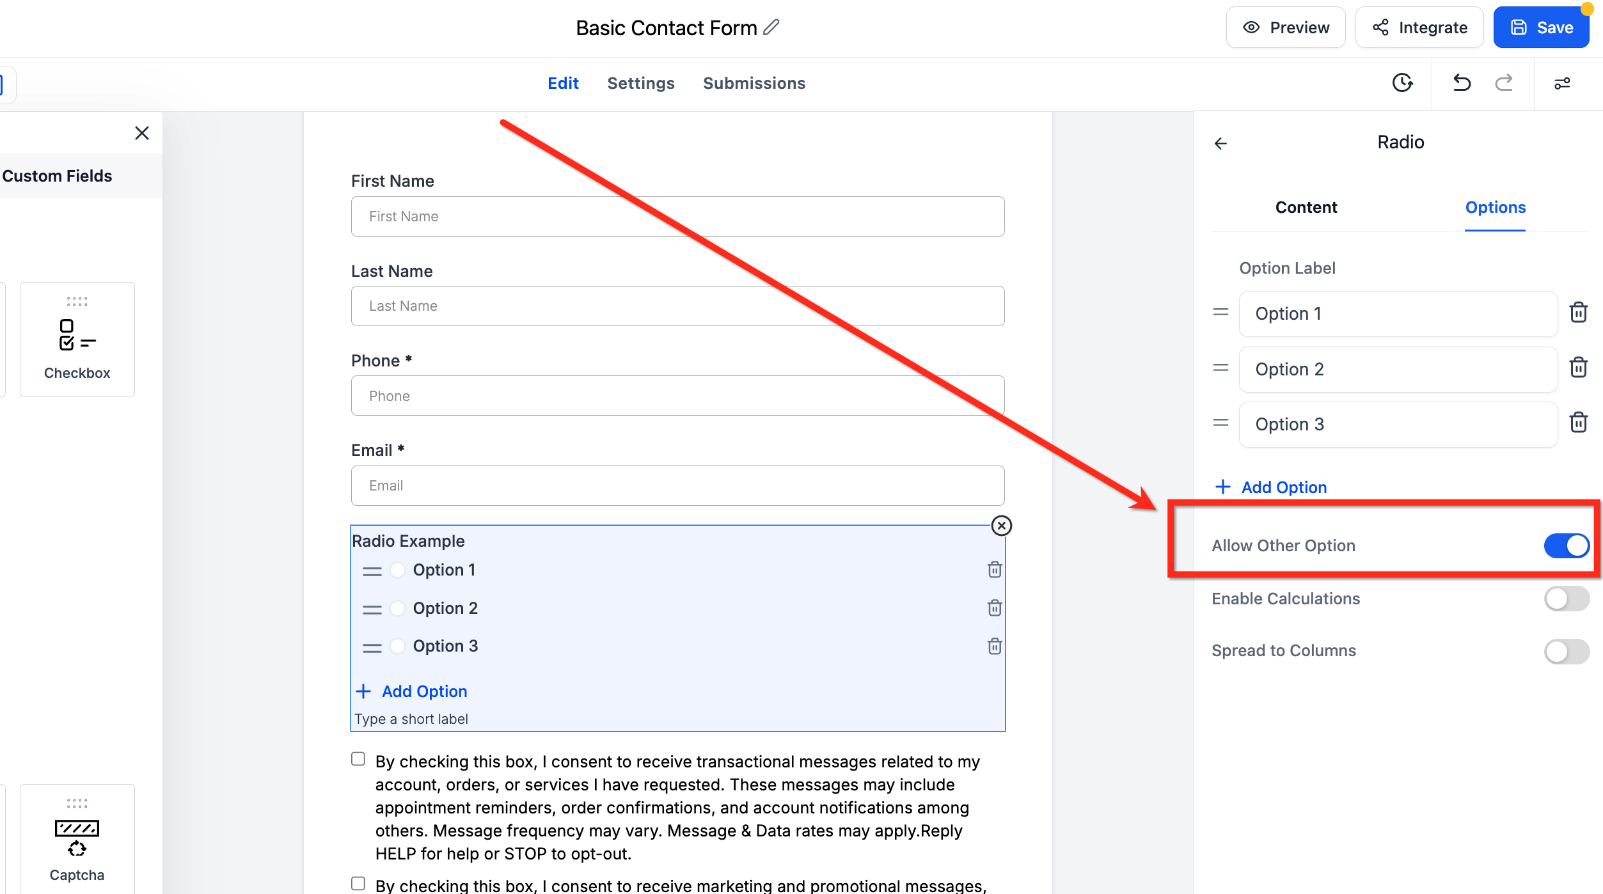Click drag handle of form Option 2

372,609
